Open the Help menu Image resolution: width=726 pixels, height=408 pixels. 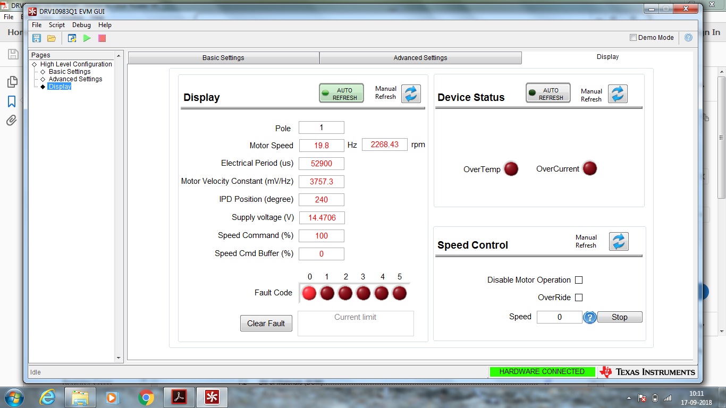[x=105, y=25]
